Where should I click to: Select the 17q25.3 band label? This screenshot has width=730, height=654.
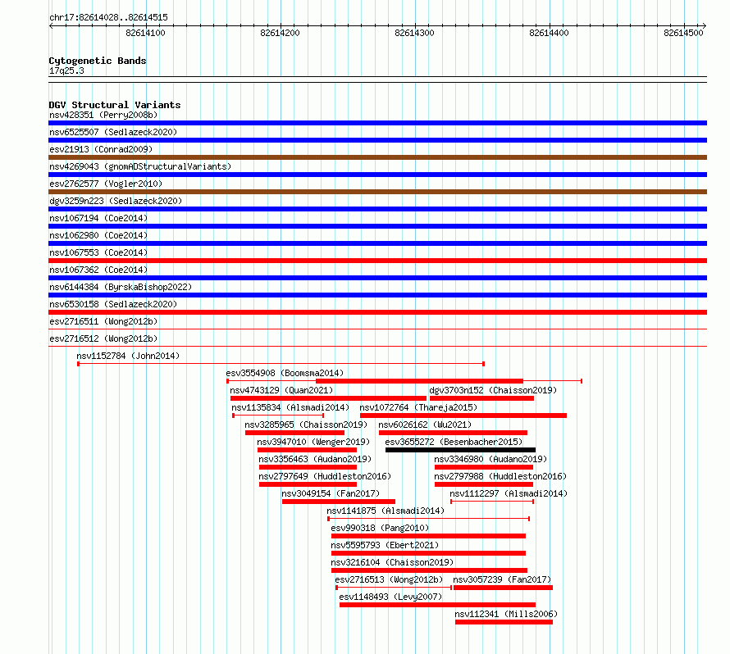66,70
